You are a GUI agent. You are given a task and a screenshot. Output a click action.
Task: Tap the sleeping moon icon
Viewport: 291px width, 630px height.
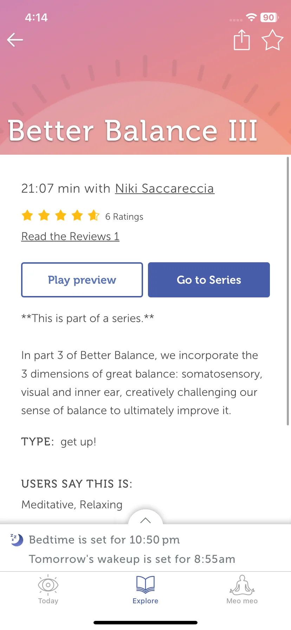[x=16, y=540]
